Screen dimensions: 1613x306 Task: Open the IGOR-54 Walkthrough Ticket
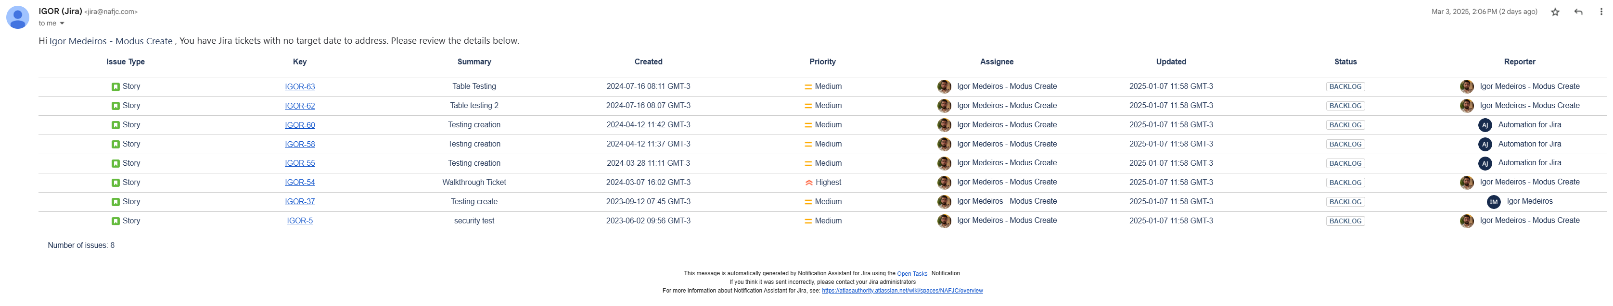[x=300, y=183]
